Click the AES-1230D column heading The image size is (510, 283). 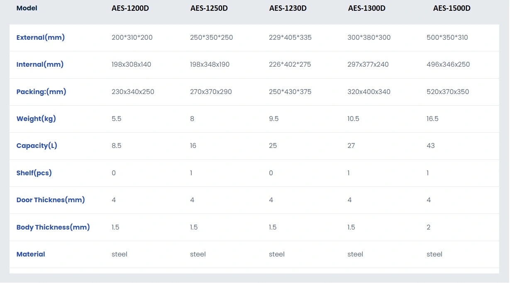[x=288, y=8]
